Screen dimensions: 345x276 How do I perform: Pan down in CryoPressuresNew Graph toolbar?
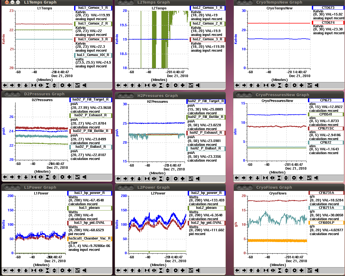pos(257,178)
